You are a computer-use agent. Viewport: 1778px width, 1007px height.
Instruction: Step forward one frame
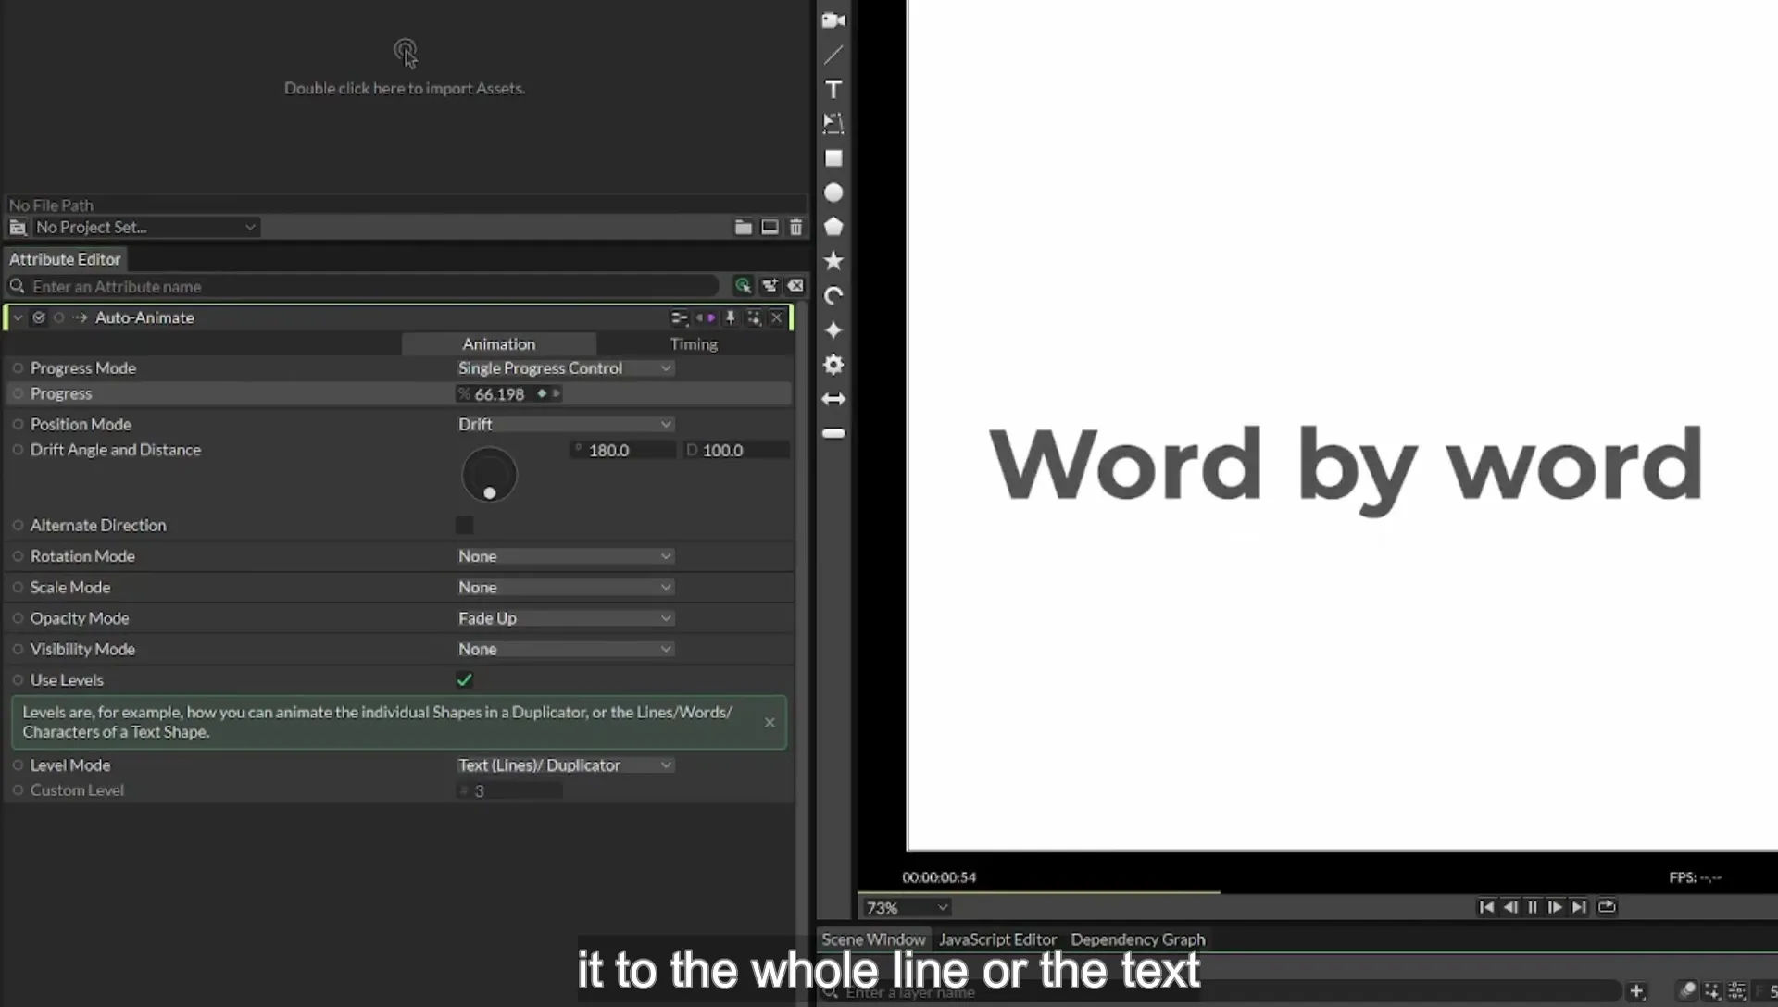(x=1556, y=907)
